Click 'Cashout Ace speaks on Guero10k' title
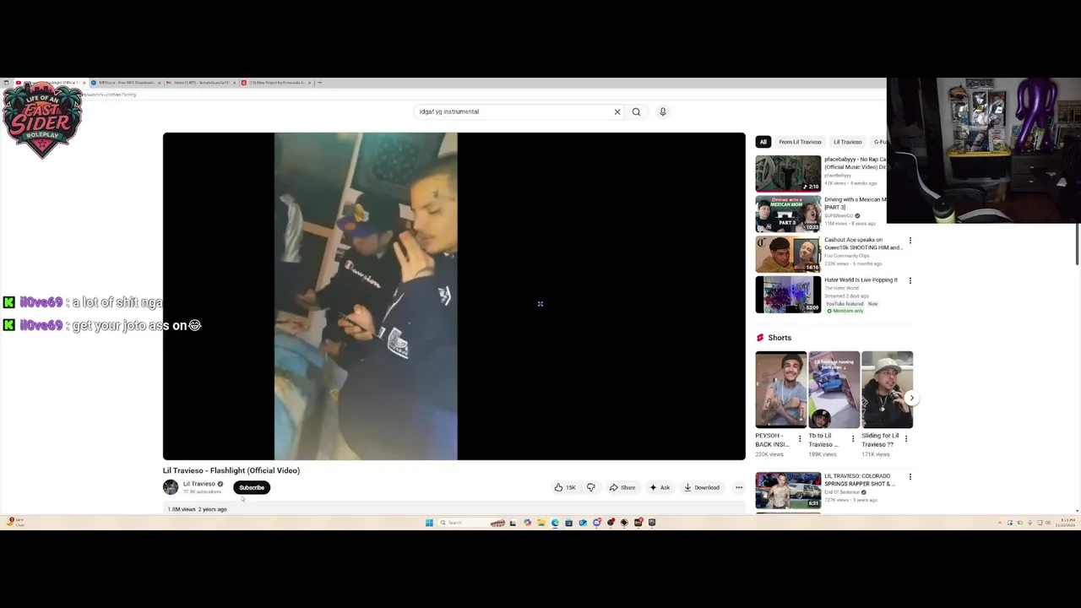The width and height of the screenshot is (1081, 608). point(863,243)
